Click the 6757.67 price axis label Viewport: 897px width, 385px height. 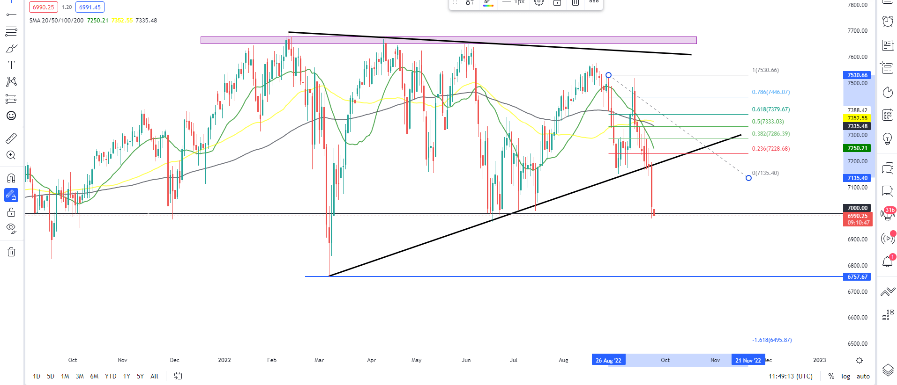point(857,276)
